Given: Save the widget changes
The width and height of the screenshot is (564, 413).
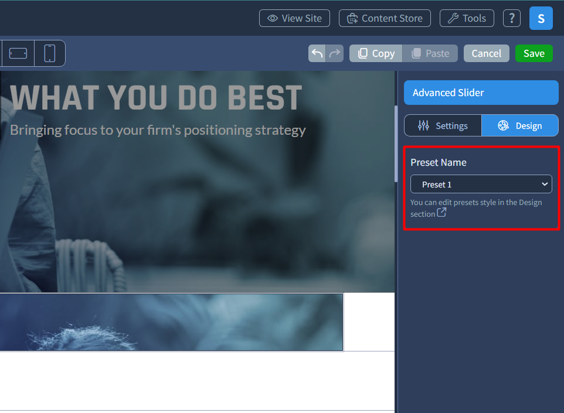Looking at the screenshot, I should (534, 53).
